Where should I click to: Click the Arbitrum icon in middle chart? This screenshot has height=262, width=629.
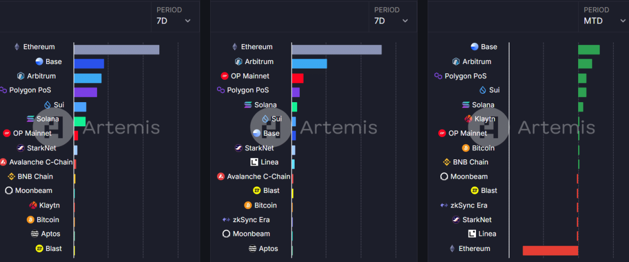click(238, 62)
